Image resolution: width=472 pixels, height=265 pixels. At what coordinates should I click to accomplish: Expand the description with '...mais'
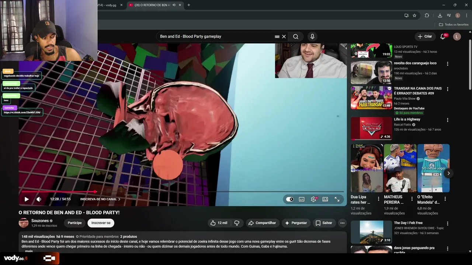(28, 251)
